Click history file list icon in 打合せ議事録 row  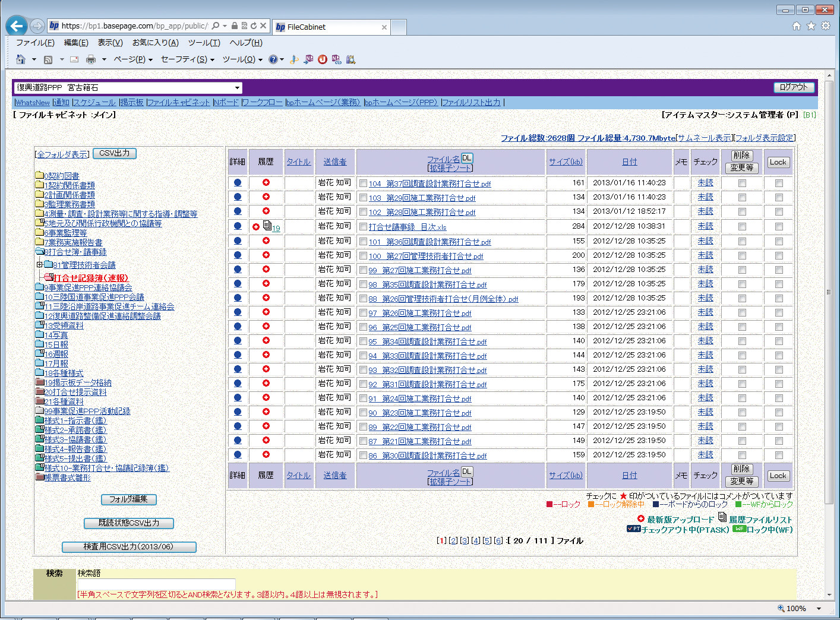point(267,225)
